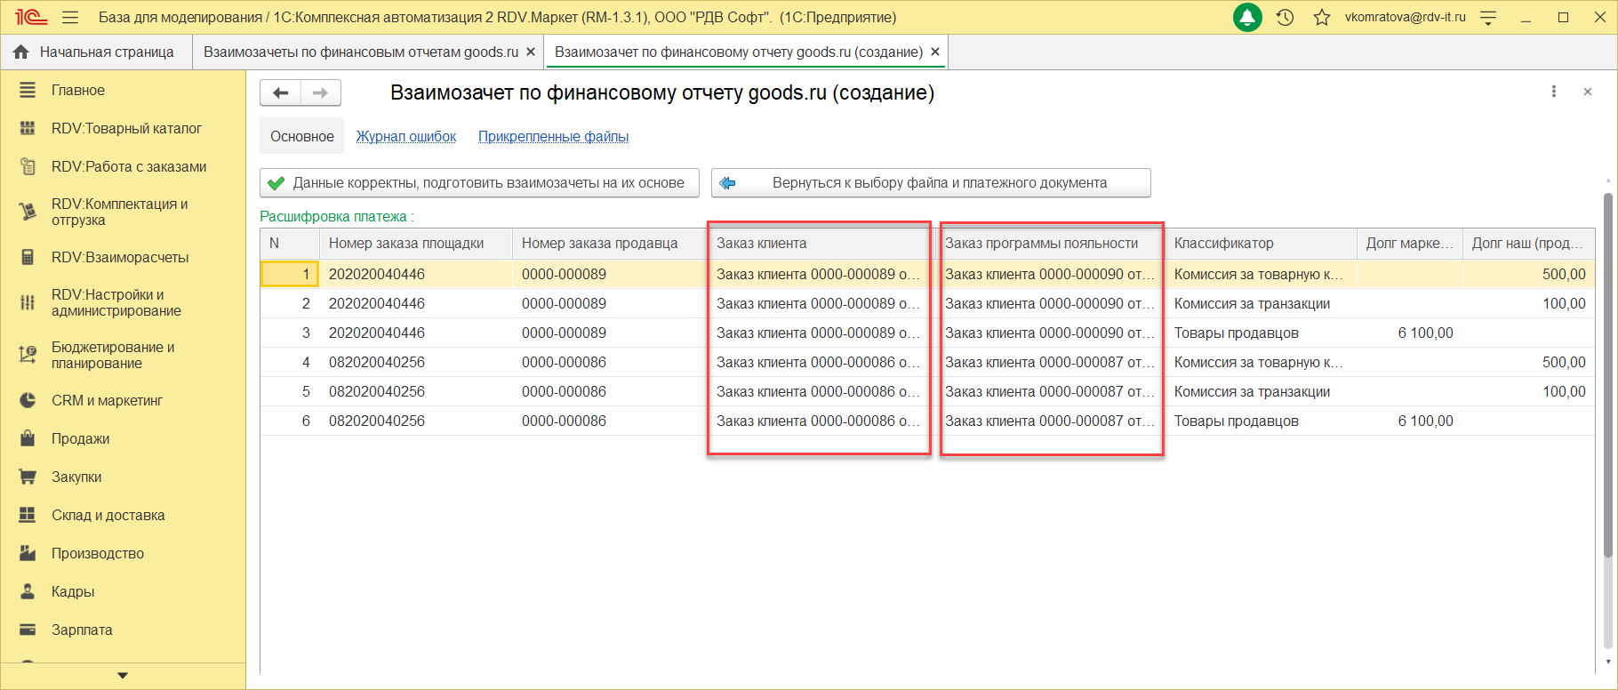Image resolution: width=1618 pixels, height=690 pixels.
Task: Open the Журнал ошибок link
Action: pos(406,136)
